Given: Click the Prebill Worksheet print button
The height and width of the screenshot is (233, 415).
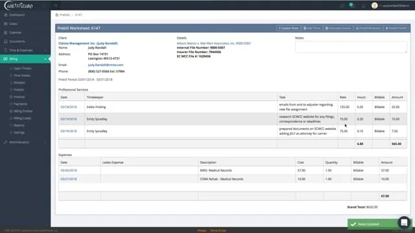Looking at the screenshot, I should [x=368, y=28].
